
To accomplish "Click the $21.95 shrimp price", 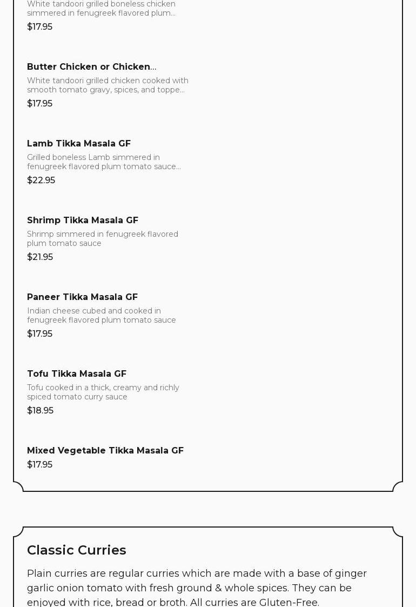I will [x=40, y=257].
